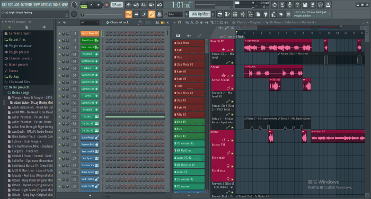Open the VIEW menu

[37, 4]
